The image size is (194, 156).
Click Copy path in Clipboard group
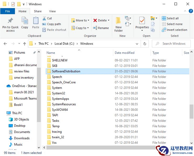click(x=52, y=24)
